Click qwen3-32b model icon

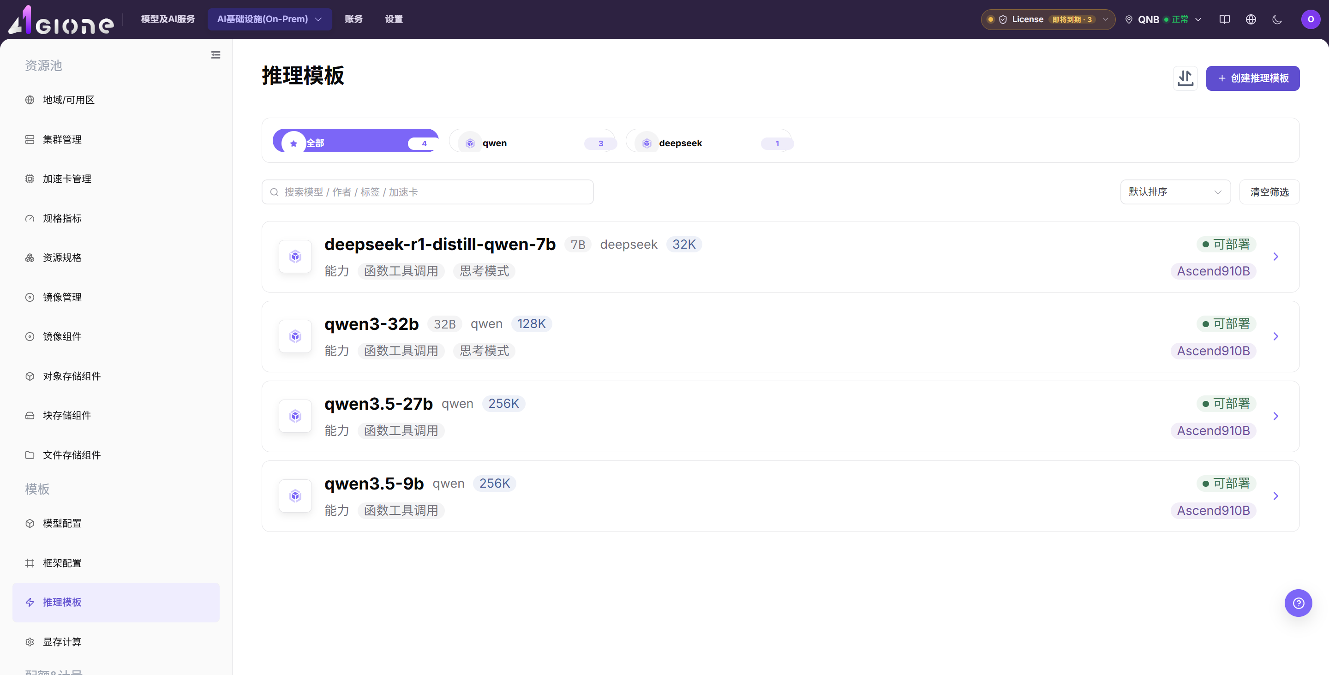coord(295,336)
